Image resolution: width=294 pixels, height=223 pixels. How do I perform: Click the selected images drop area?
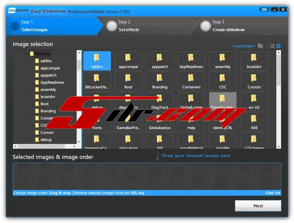click(147, 176)
